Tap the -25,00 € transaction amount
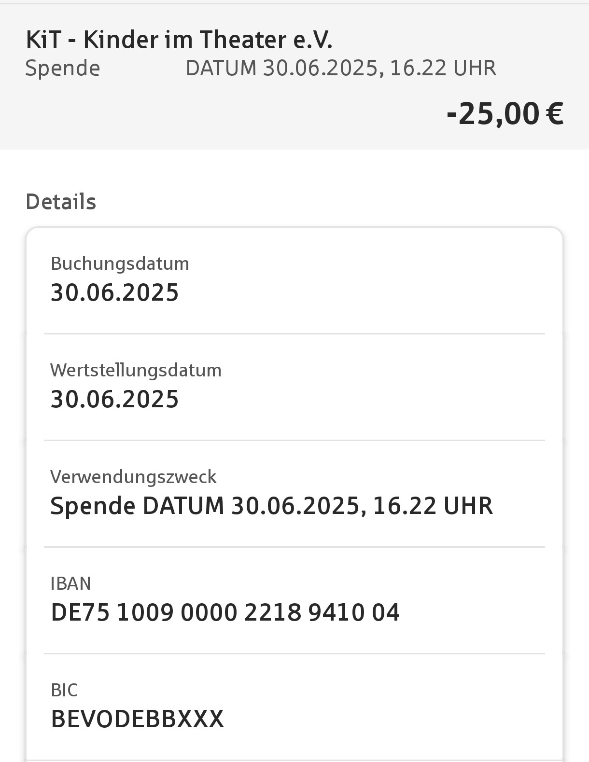The height and width of the screenshot is (762, 589). point(505,114)
